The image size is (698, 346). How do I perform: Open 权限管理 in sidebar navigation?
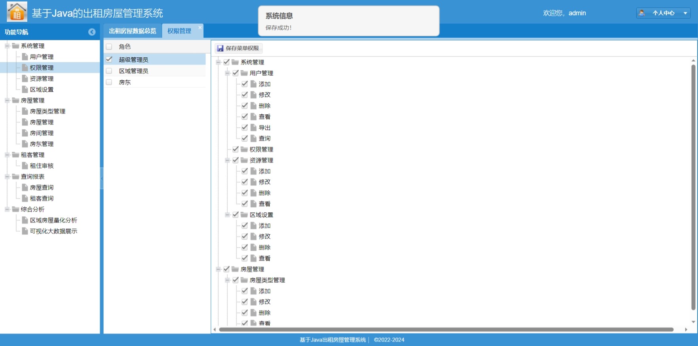tap(42, 68)
